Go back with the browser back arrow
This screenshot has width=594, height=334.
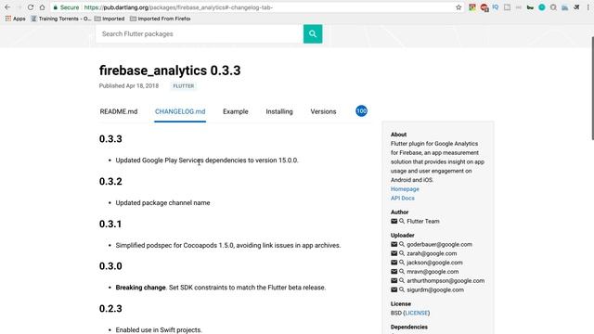point(7,7)
